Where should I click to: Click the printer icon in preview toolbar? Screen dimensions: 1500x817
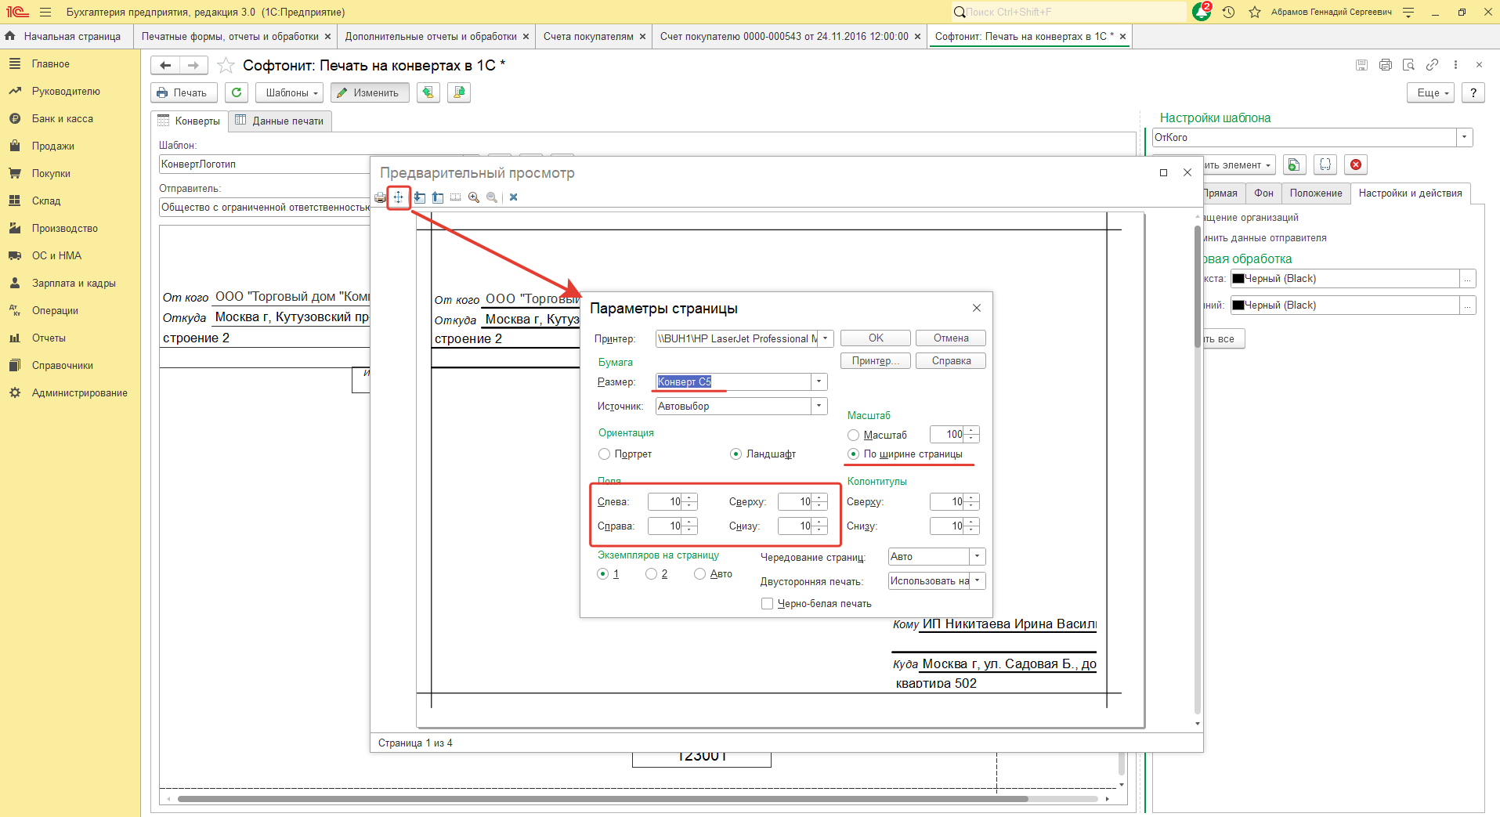380,197
